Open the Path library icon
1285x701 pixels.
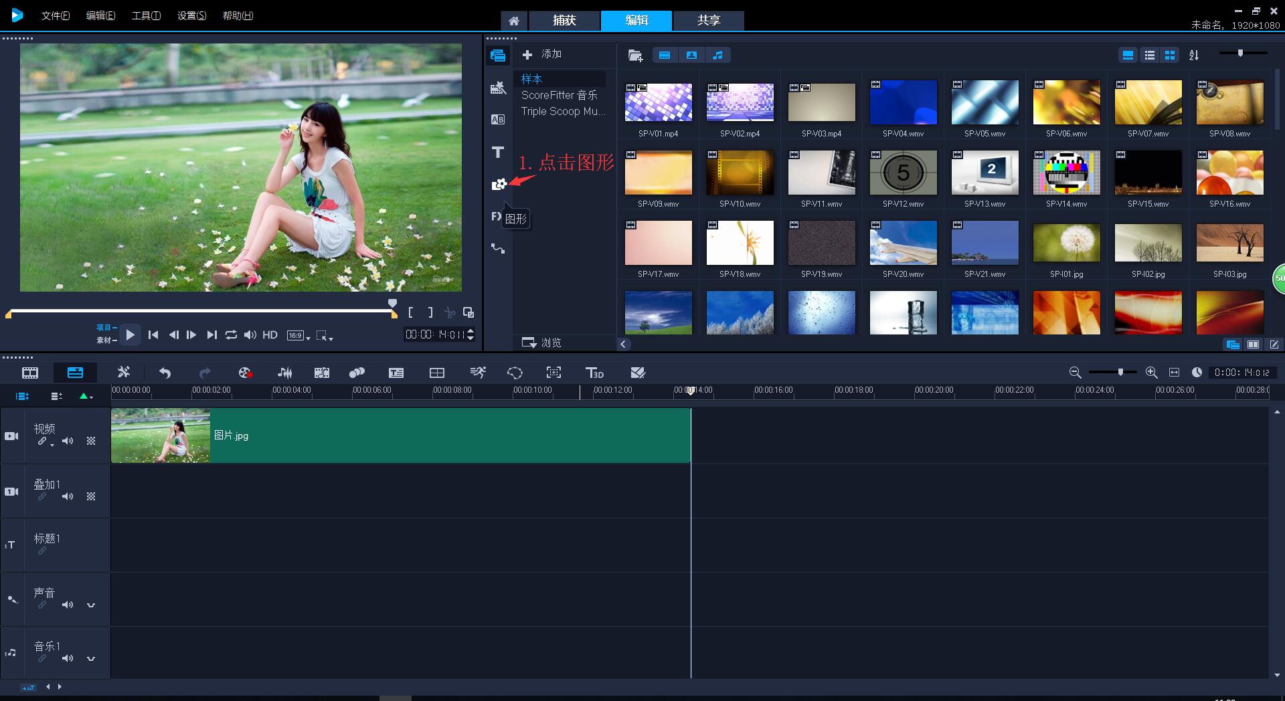pos(498,248)
